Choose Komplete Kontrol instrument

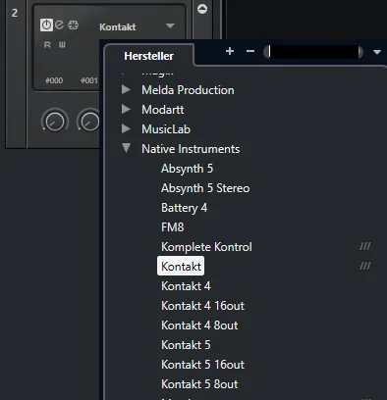pos(206,247)
